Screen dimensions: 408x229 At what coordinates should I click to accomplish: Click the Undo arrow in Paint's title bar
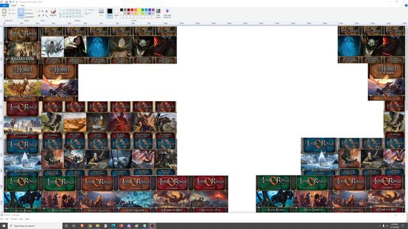[10, 2]
